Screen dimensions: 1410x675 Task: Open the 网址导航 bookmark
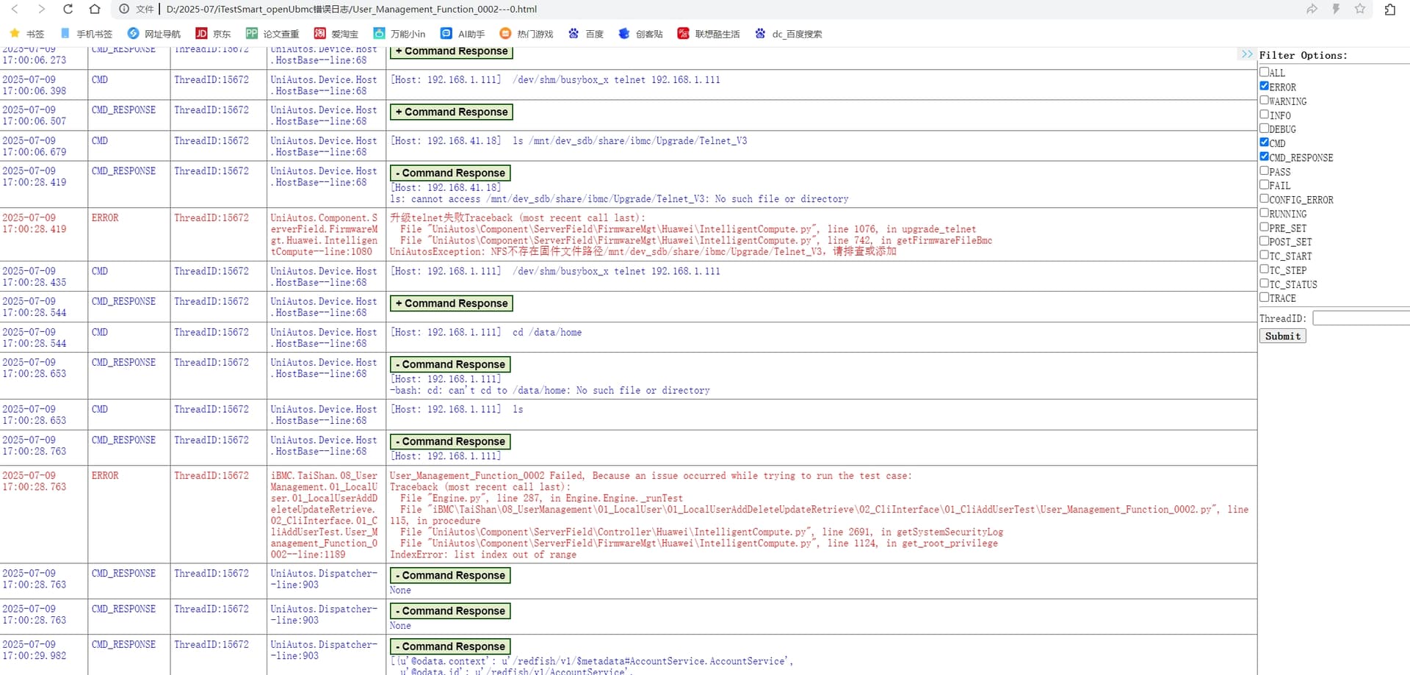[154, 34]
